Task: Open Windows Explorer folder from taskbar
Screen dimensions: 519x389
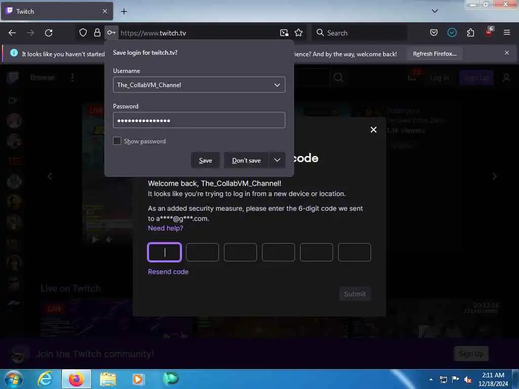Action: coord(108,379)
